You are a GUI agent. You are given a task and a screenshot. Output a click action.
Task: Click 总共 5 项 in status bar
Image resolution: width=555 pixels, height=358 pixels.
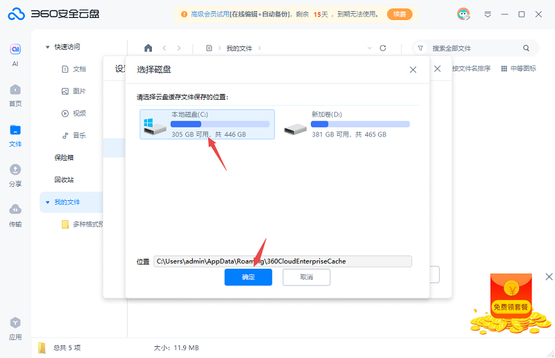point(67,348)
